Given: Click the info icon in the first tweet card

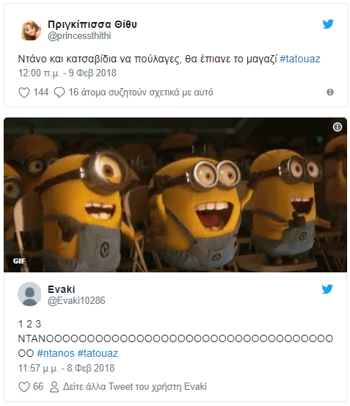Looking at the screenshot, I should [x=330, y=93].
